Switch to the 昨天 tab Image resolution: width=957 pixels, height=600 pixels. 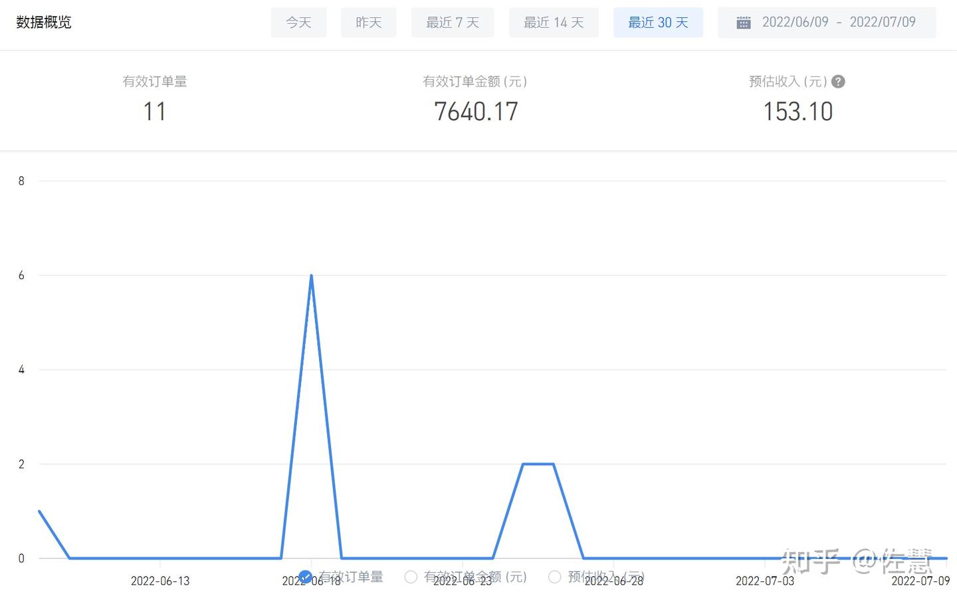pyautogui.click(x=368, y=23)
